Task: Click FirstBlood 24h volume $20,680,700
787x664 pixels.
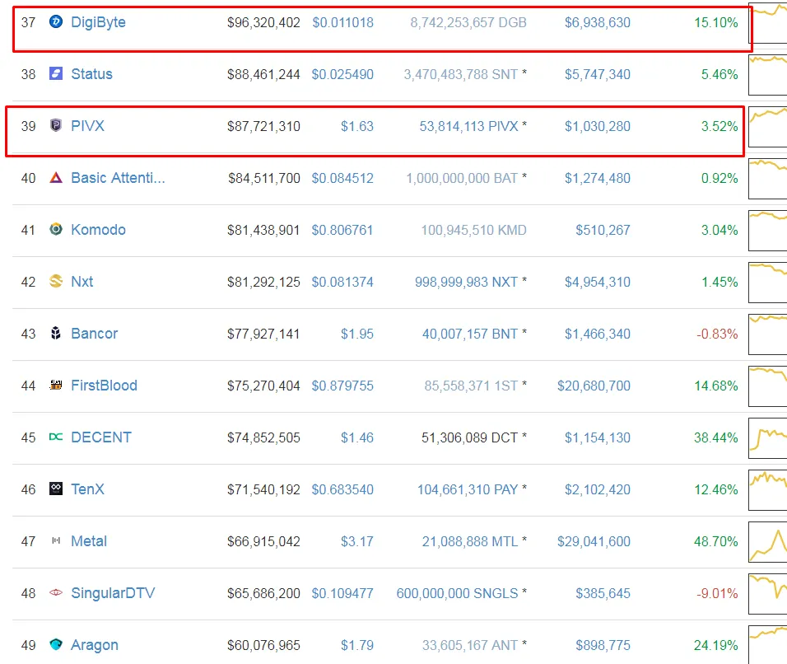Action: tap(594, 386)
